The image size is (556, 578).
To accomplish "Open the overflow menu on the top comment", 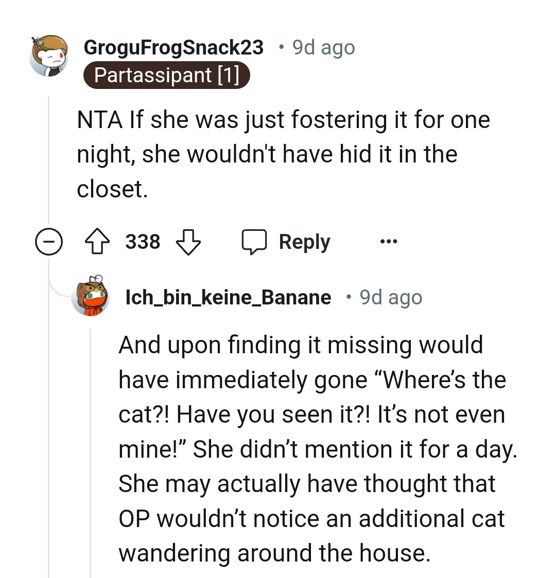I will click(x=389, y=242).
